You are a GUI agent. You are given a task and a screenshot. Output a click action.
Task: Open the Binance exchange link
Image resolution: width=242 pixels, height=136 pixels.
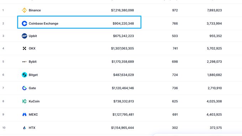tap(35, 10)
